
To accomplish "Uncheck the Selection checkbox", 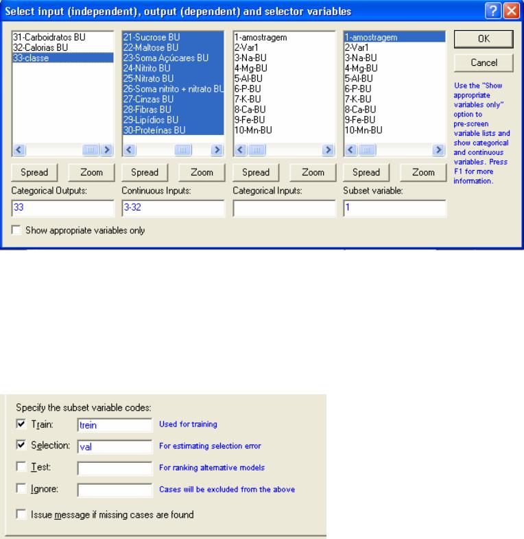I will [21, 445].
